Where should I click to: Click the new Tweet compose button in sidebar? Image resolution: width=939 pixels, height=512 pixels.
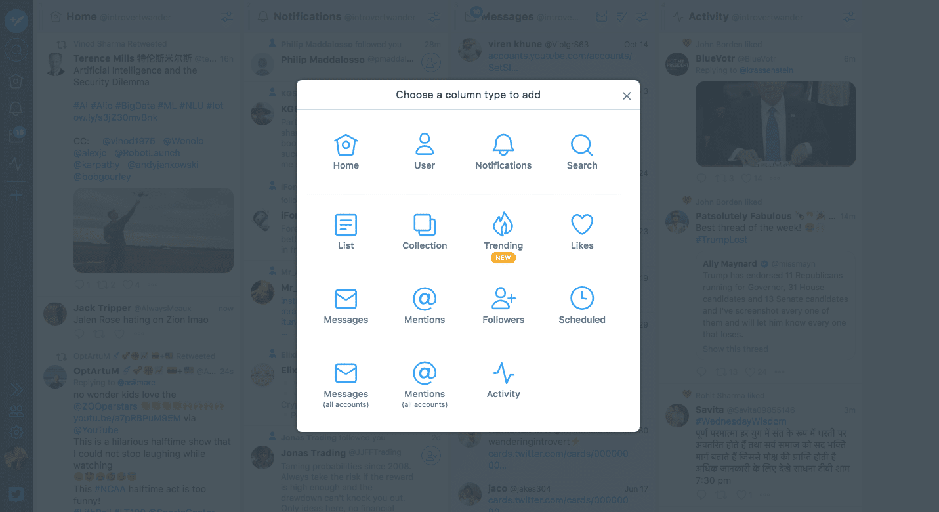click(x=16, y=22)
